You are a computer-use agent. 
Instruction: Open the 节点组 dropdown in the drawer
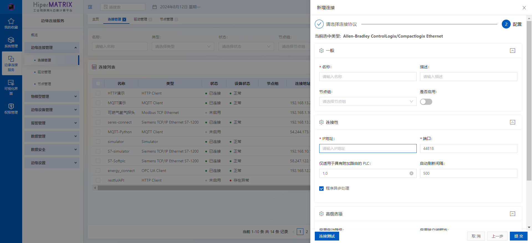(368, 101)
